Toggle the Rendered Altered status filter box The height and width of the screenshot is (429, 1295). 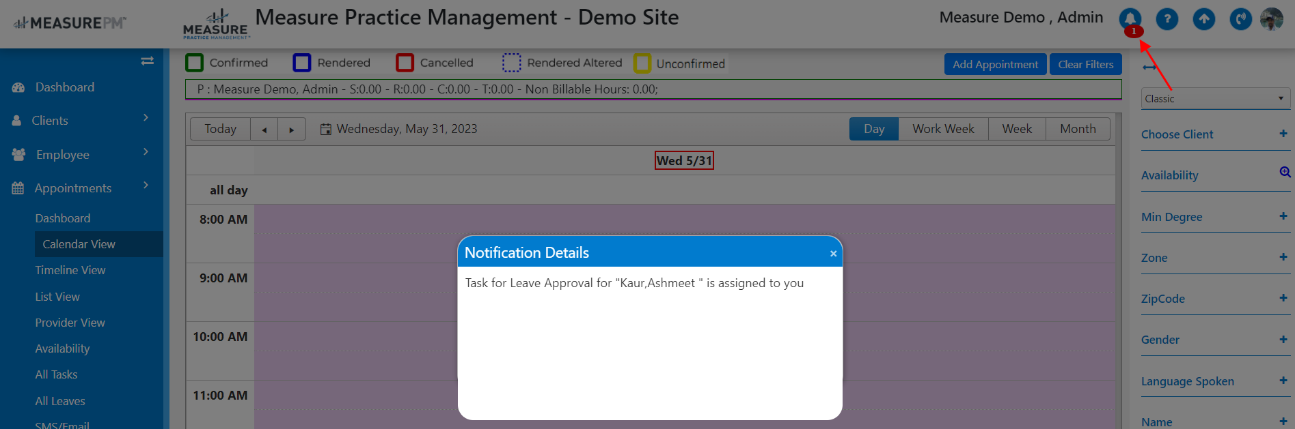pyautogui.click(x=512, y=63)
